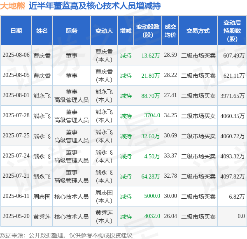247x239 pixels.
Task: Click the value 64.28万 in 变动股数
Action: [151, 176]
